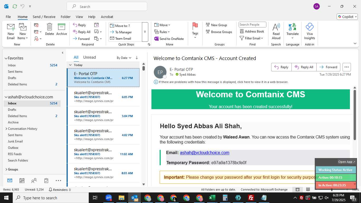Collapse the ribbon with the chevron

pyautogui.click(x=355, y=44)
